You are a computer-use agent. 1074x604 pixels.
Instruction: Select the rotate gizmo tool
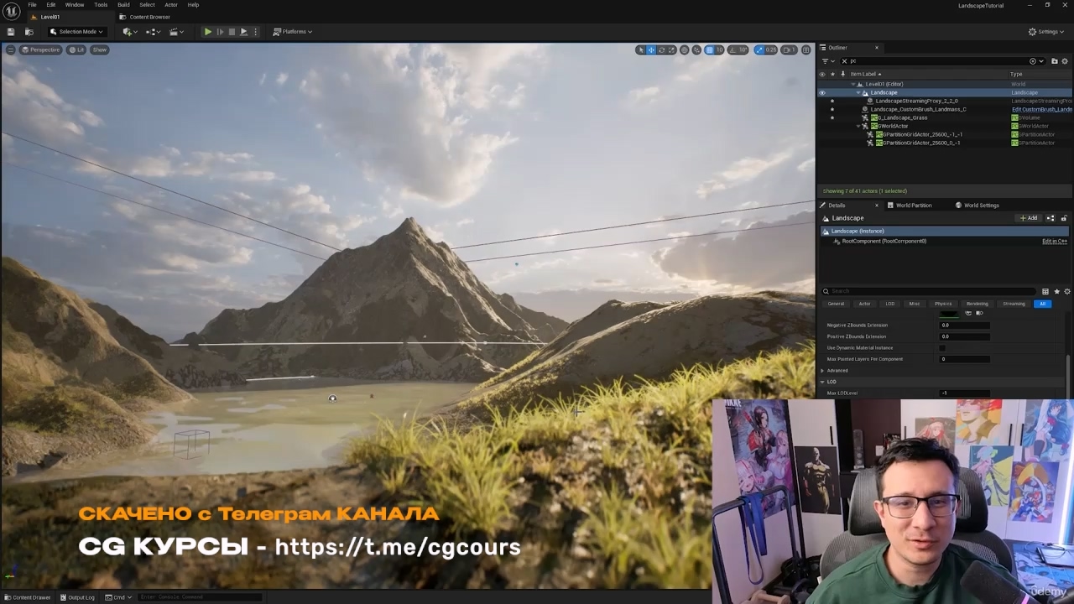click(661, 49)
